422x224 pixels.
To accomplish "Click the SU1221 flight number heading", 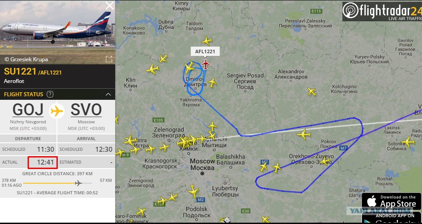I will pyautogui.click(x=20, y=71).
